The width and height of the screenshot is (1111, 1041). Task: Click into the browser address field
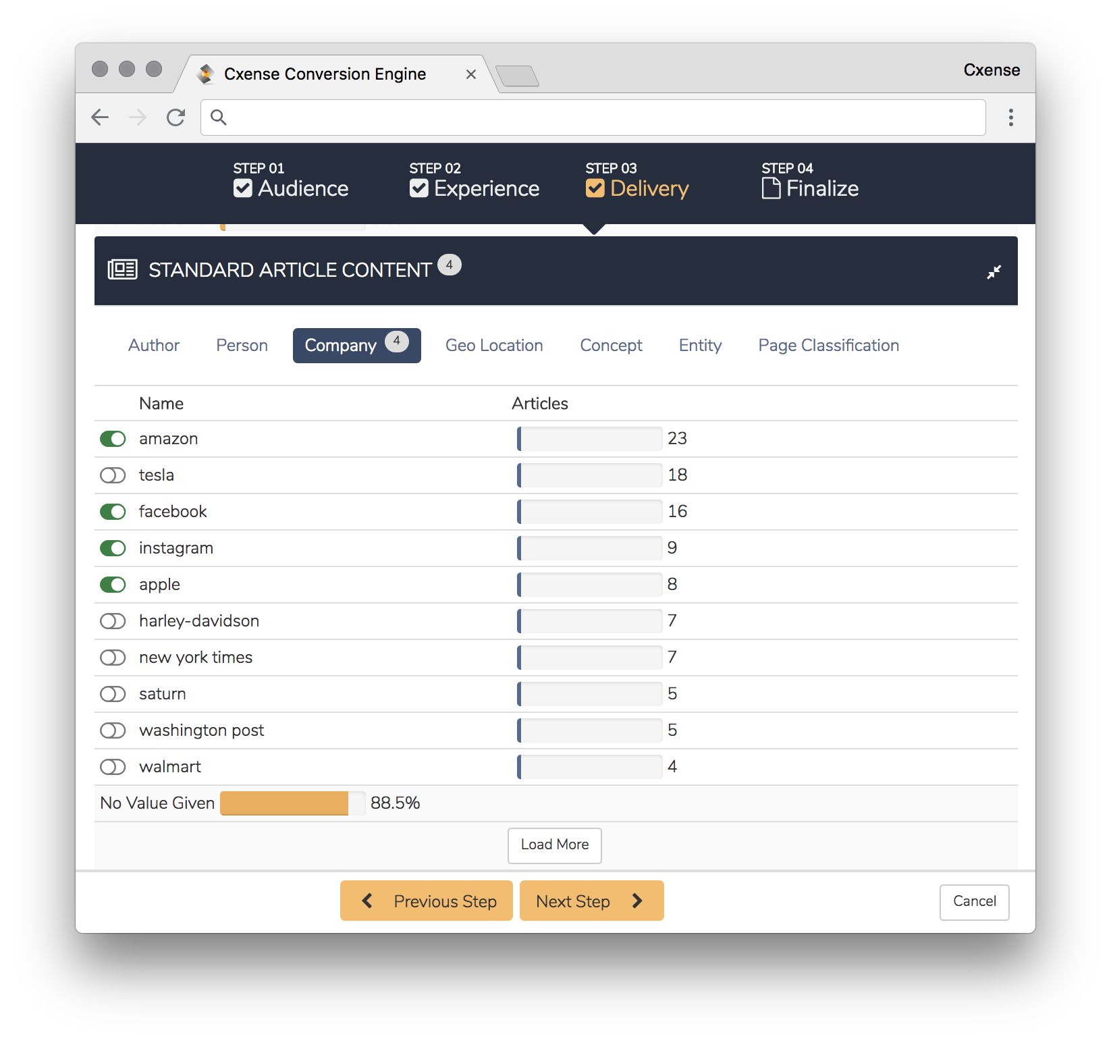pos(593,117)
